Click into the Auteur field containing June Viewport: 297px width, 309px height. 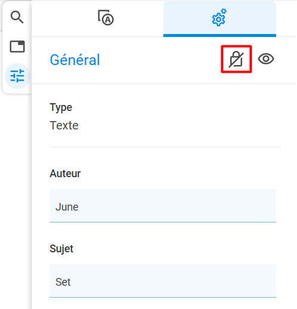tap(163, 206)
